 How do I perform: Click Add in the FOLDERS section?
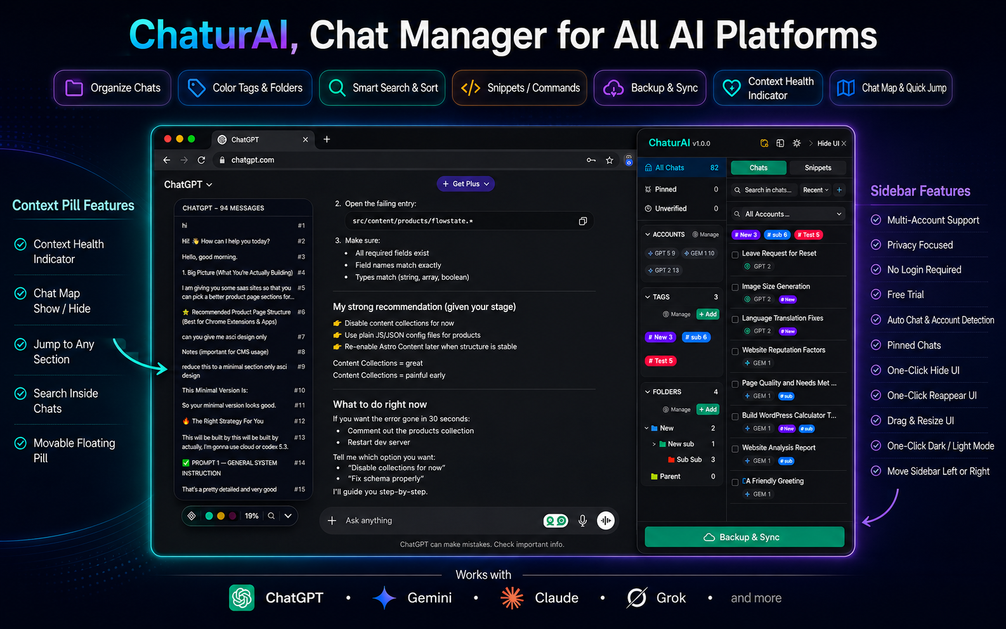pyautogui.click(x=707, y=410)
